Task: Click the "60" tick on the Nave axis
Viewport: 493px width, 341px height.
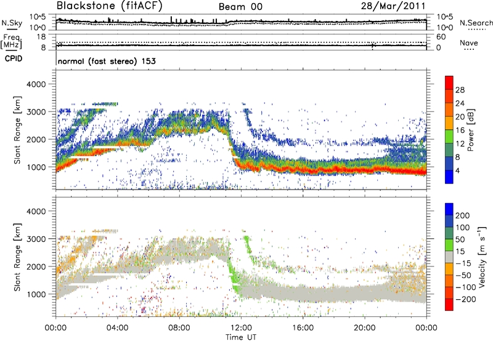Action: tap(441, 37)
